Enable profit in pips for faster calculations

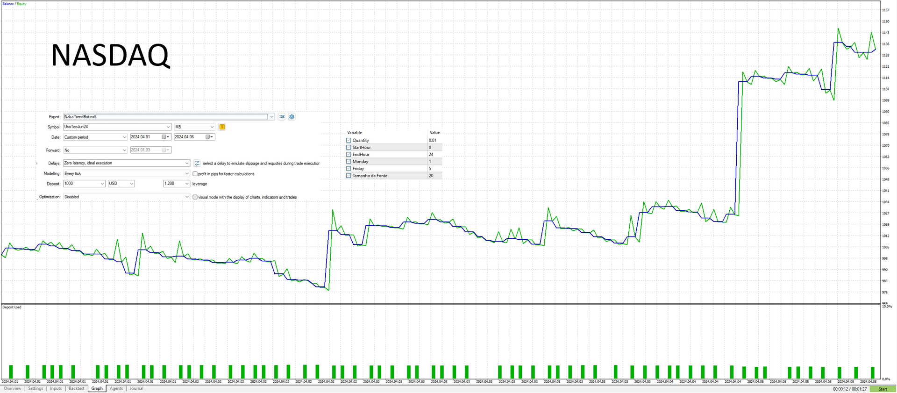pos(195,174)
